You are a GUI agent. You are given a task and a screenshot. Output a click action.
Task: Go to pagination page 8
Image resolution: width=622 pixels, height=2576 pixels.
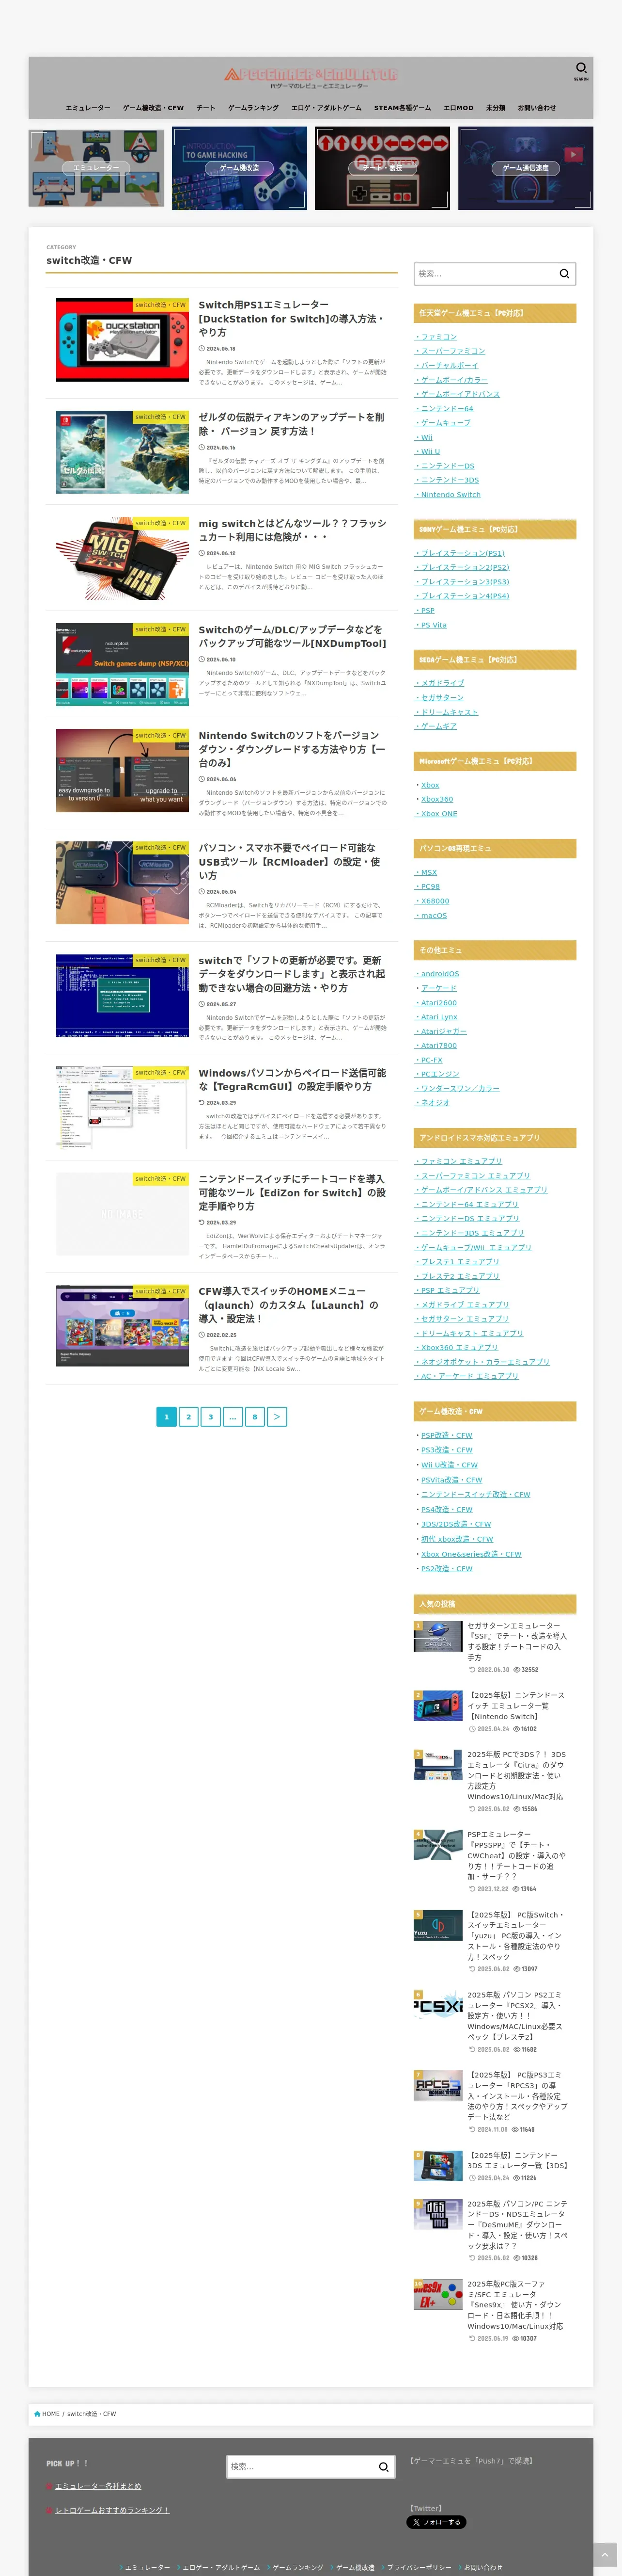(x=255, y=1416)
